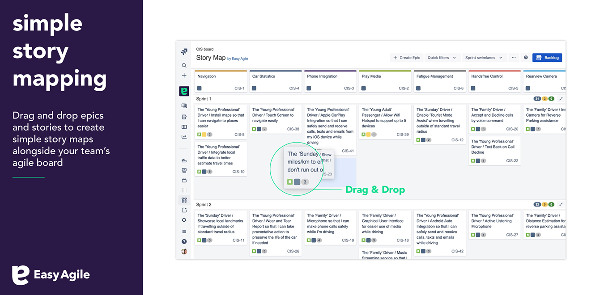The width and height of the screenshot is (604, 295).
Task: Click the CIS-42 issue key
Action: (457, 251)
